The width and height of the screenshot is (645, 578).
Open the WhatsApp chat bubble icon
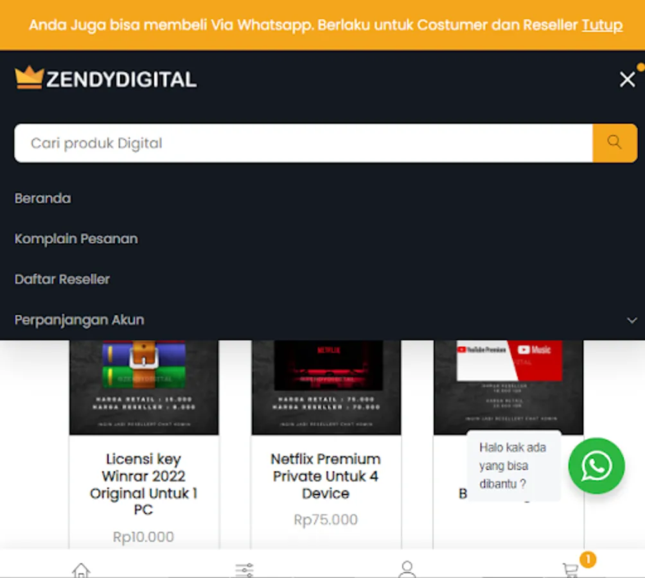click(596, 466)
